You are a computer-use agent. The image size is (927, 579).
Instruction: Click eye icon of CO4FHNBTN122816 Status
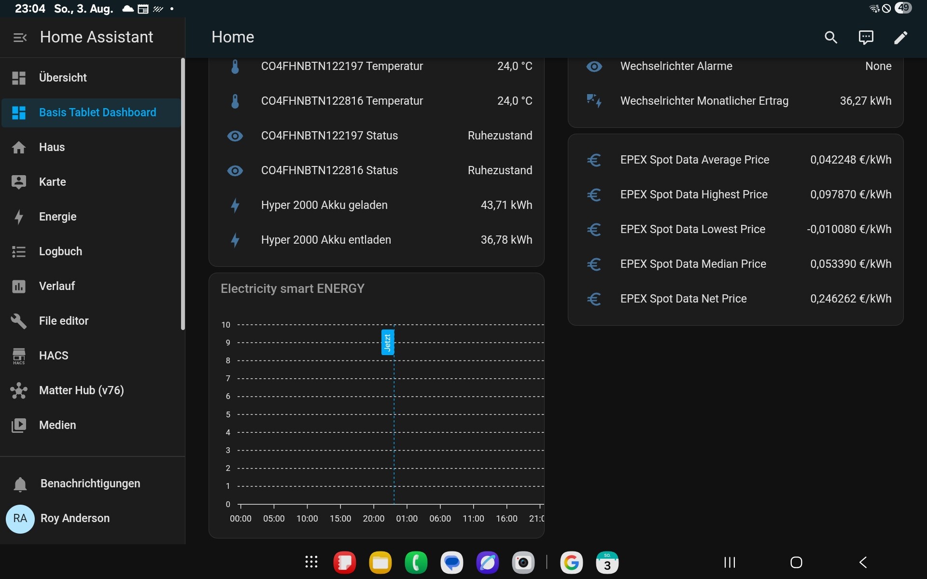click(x=235, y=171)
